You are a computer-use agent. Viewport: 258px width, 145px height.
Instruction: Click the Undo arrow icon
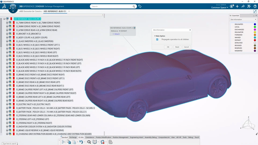pos(81,142)
